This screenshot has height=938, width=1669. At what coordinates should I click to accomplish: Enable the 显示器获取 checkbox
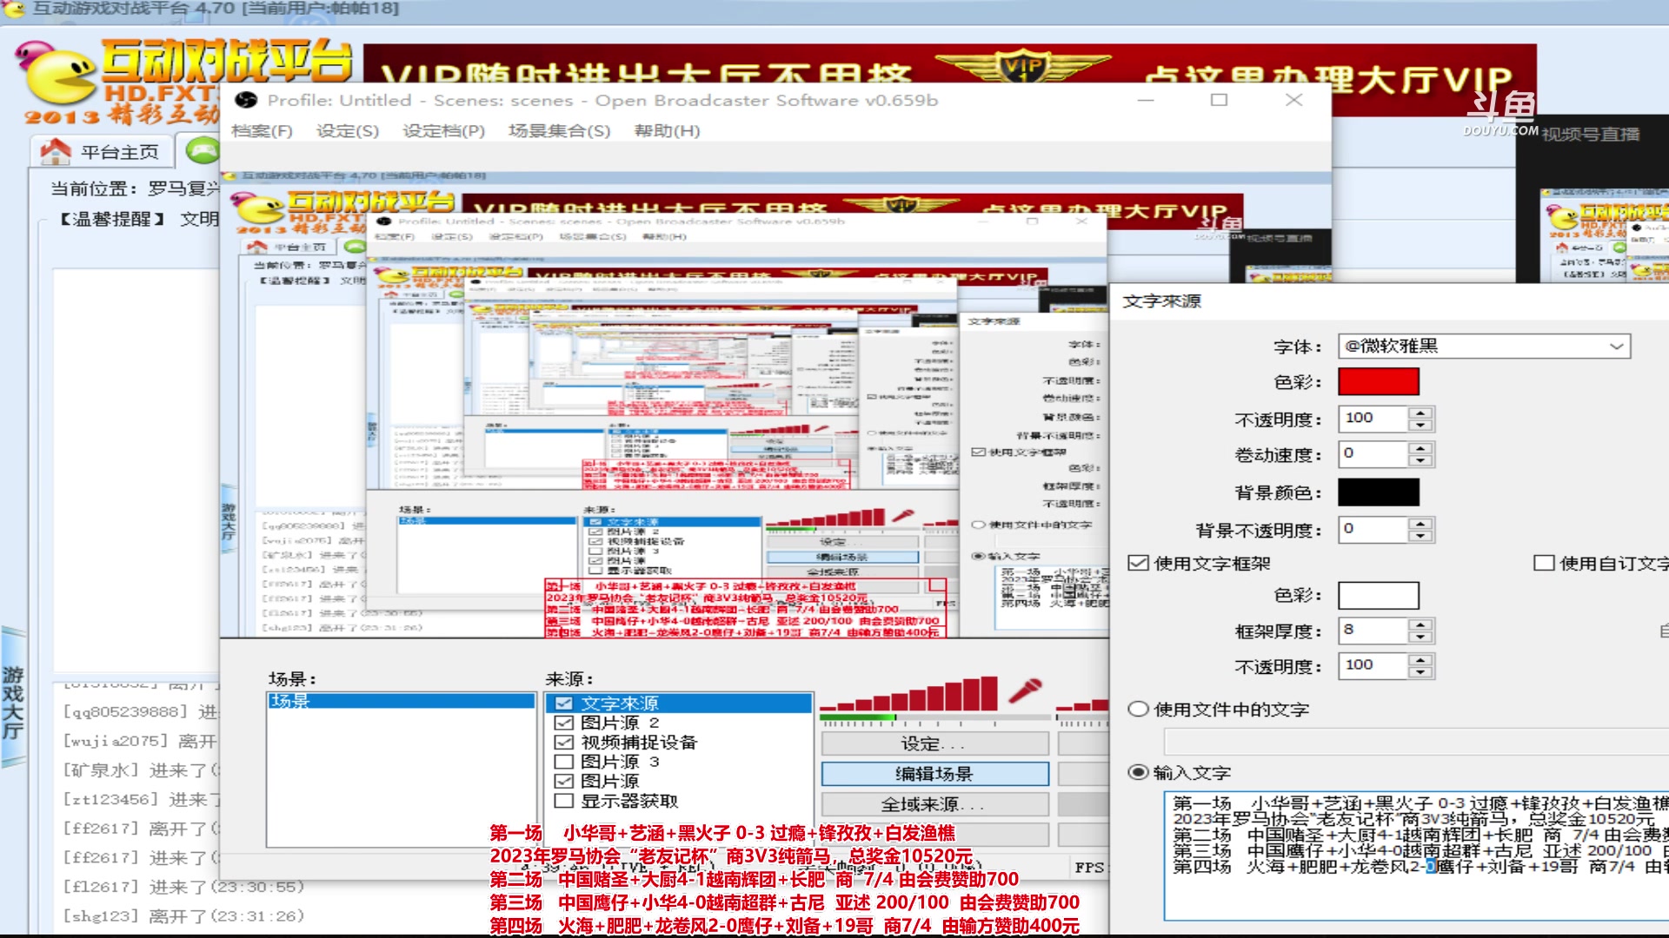point(564,801)
